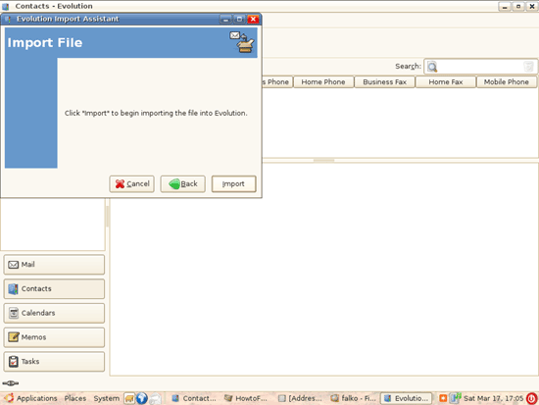Focus the Search input field

(x=480, y=67)
